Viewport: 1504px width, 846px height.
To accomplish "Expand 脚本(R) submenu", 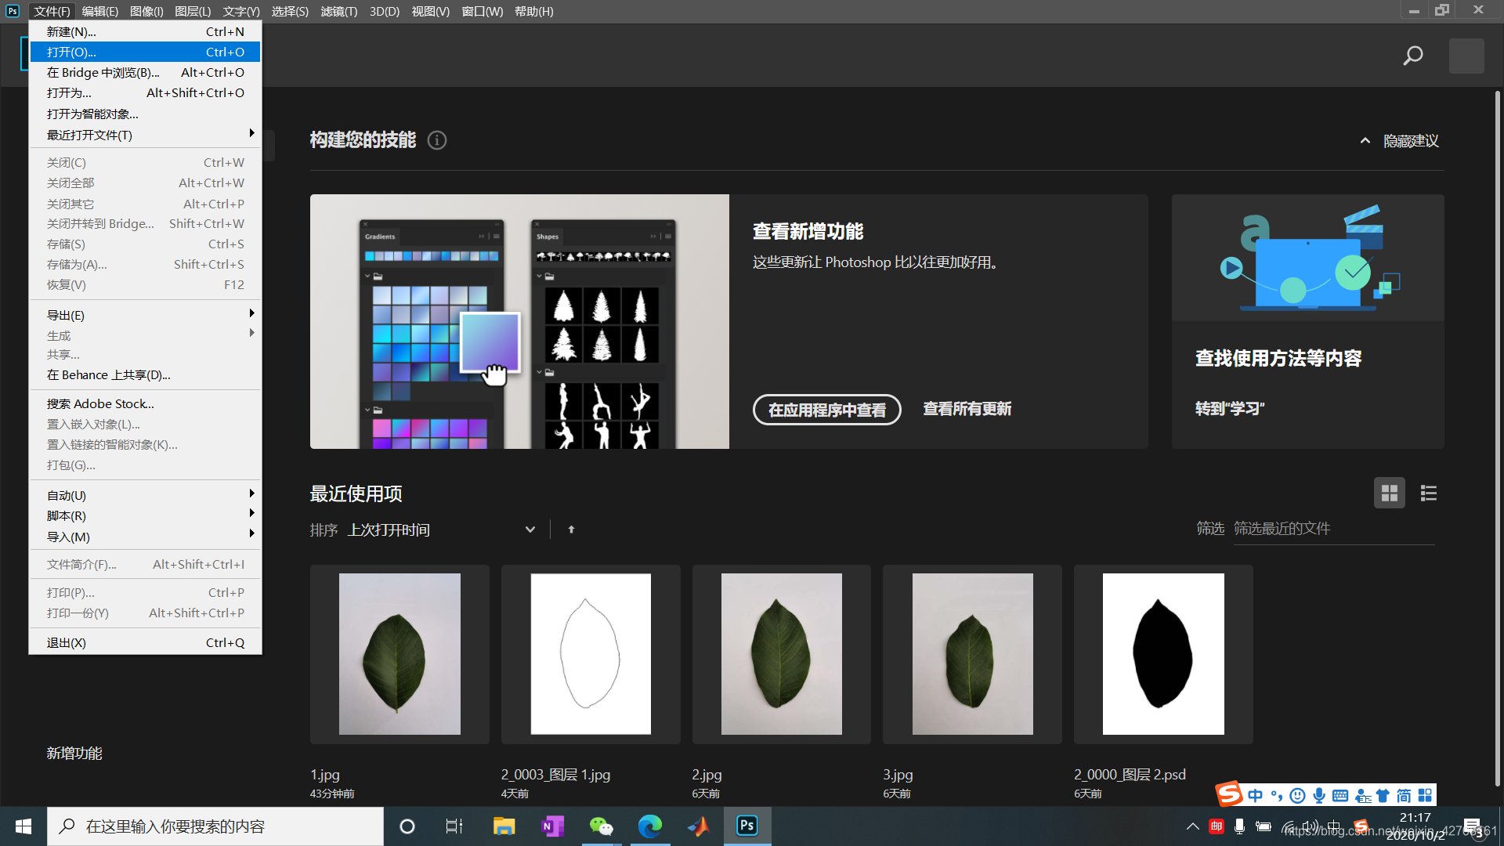I will coord(145,515).
